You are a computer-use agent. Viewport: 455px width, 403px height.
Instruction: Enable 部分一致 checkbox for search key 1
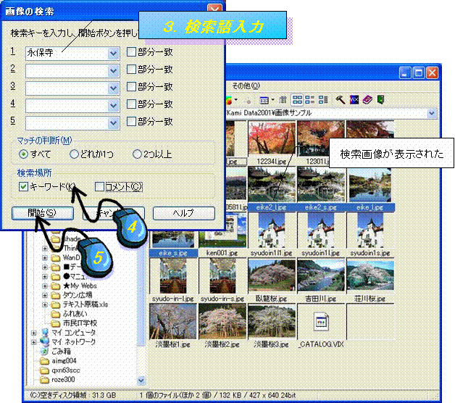(x=132, y=52)
